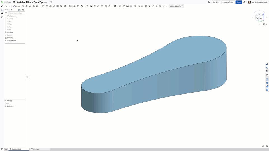Screen dimensions: 269x151
Task: Open John Desilets user account menu
Action: [x=258, y=2]
